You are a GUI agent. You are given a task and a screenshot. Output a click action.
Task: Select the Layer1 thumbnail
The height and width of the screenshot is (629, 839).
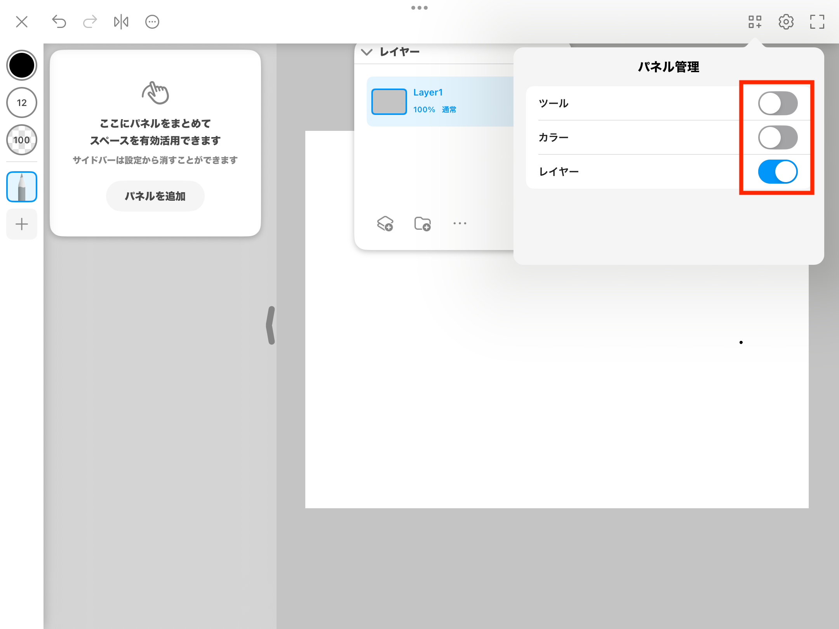(389, 102)
